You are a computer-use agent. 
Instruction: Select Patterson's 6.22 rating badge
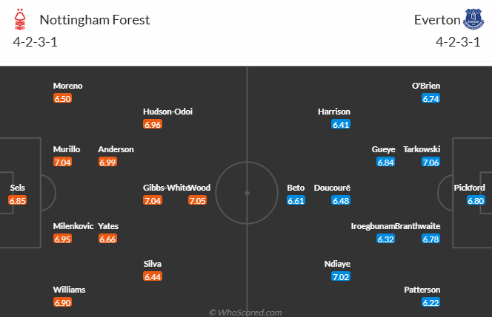(x=431, y=302)
